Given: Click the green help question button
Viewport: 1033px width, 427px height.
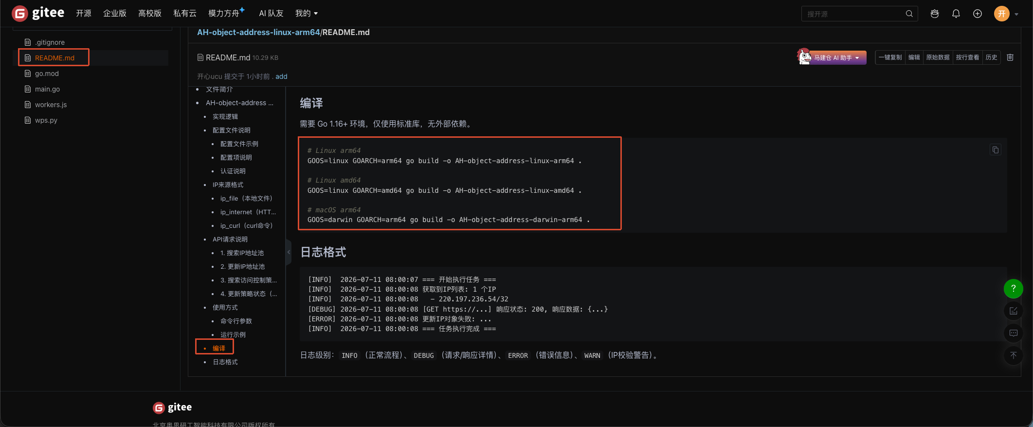Looking at the screenshot, I should coord(1014,289).
